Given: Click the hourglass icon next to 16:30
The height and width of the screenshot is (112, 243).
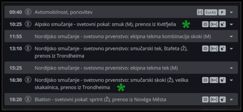Looking at the screenshot, I should coord(28,80).
